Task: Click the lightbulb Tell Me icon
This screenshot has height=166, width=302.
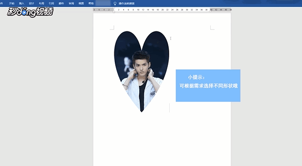Action: coord(115,4)
